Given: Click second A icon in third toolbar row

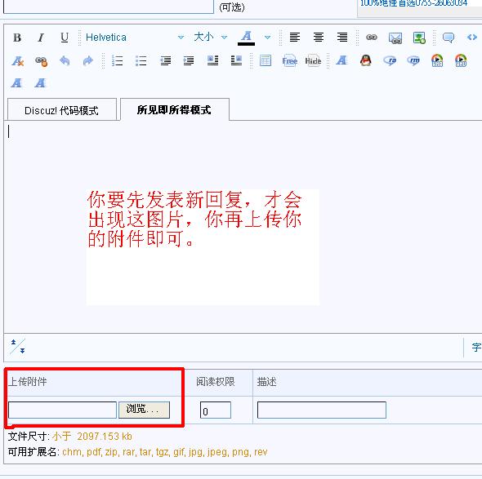Looking at the screenshot, I should click(x=40, y=83).
